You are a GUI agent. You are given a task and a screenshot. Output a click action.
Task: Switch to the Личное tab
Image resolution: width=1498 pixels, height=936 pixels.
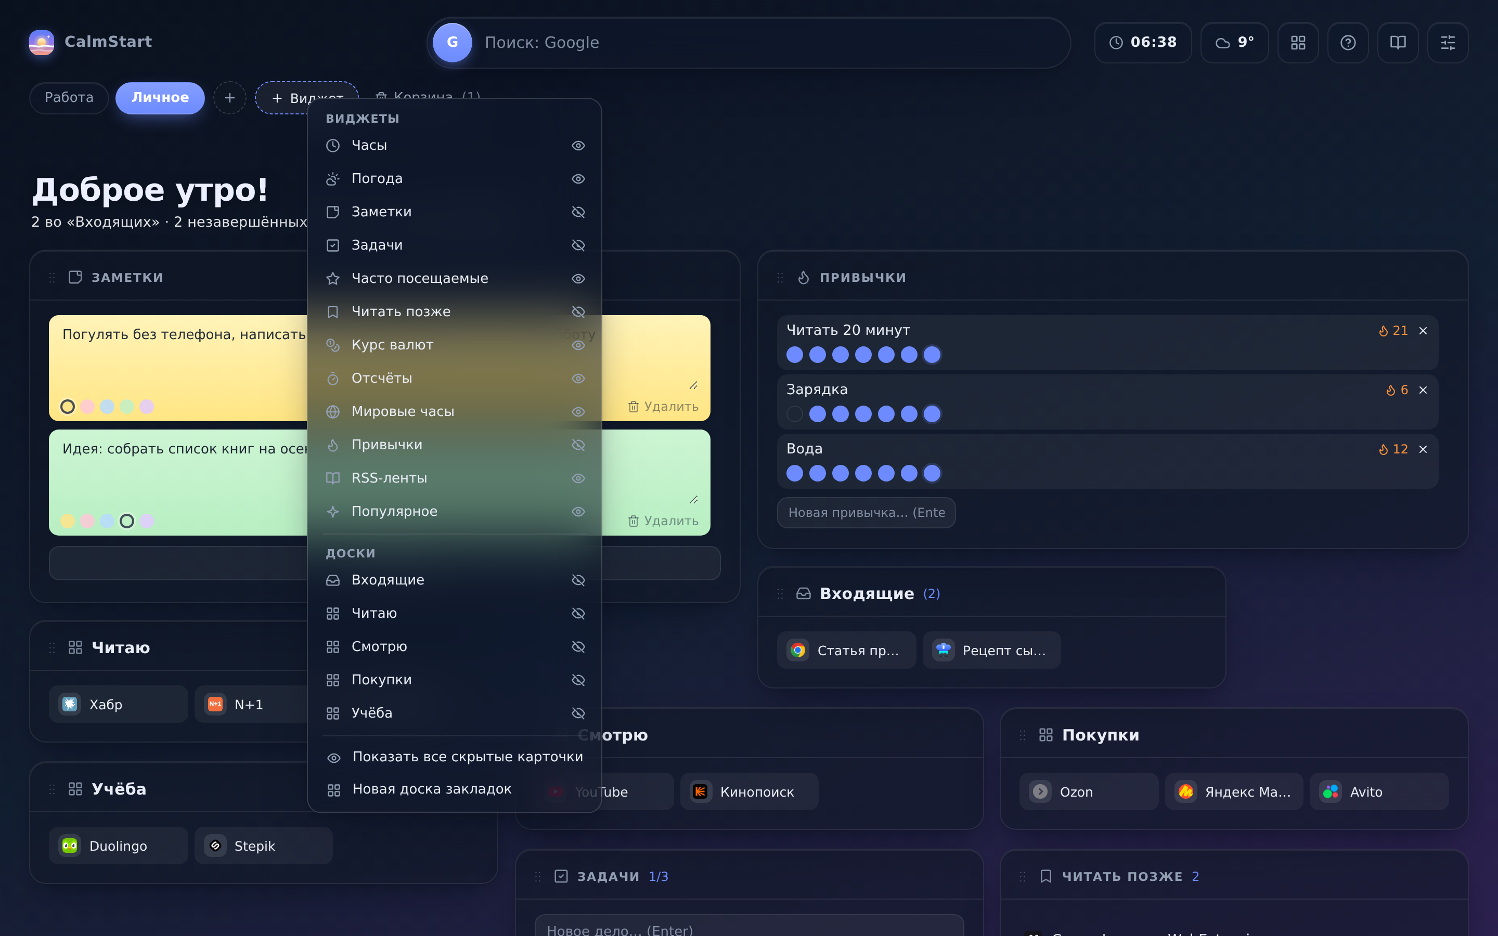coord(160,98)
